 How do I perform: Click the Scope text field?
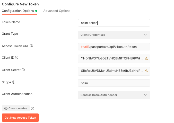[x=114, y=83]
